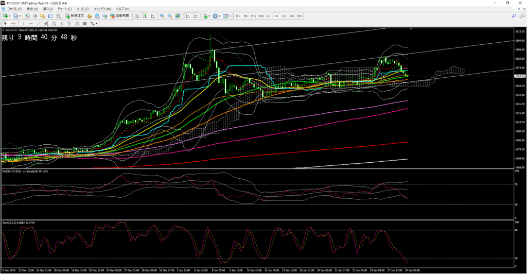Zoom out of the chart
This screenshot has height=274, width=527.
[170, 16]
